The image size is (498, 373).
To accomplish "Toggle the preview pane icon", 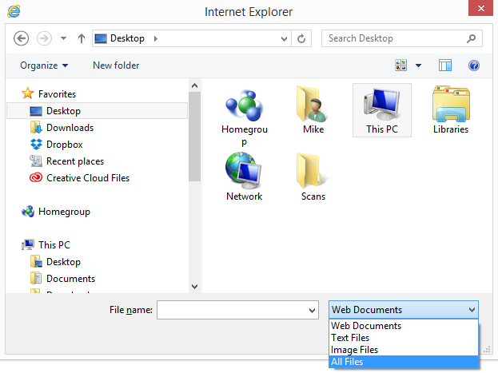I will (x=445, y=65).
